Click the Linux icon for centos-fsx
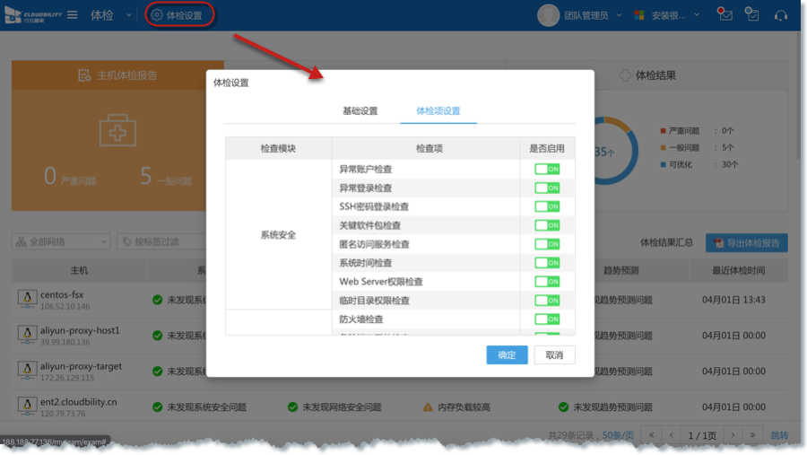807x455 pixels. 26,299
